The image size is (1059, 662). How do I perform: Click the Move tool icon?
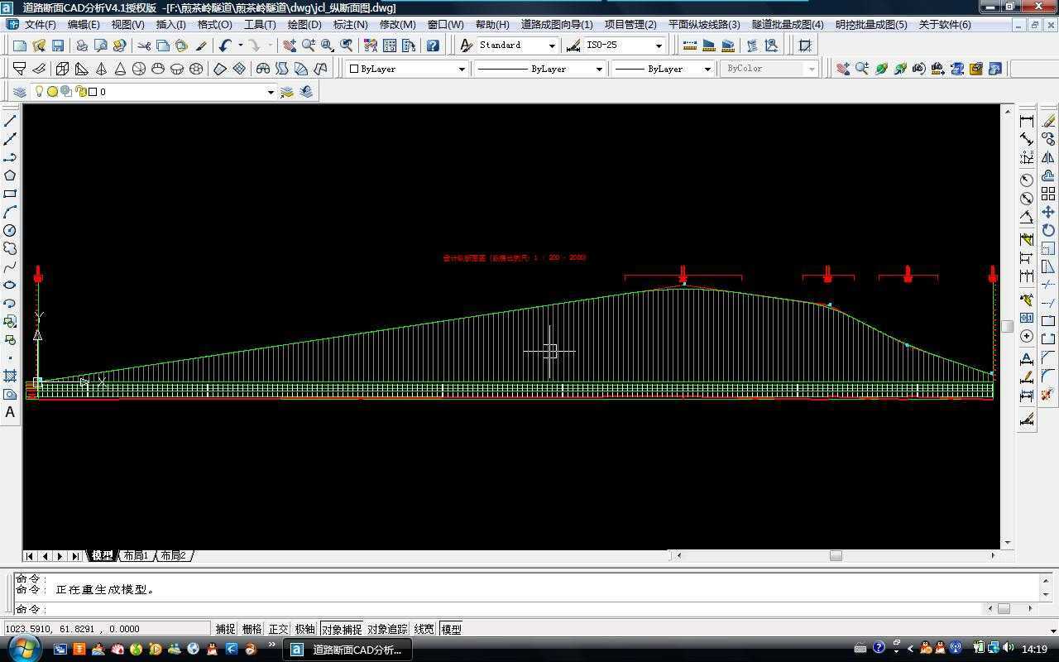pos(1048,212)
